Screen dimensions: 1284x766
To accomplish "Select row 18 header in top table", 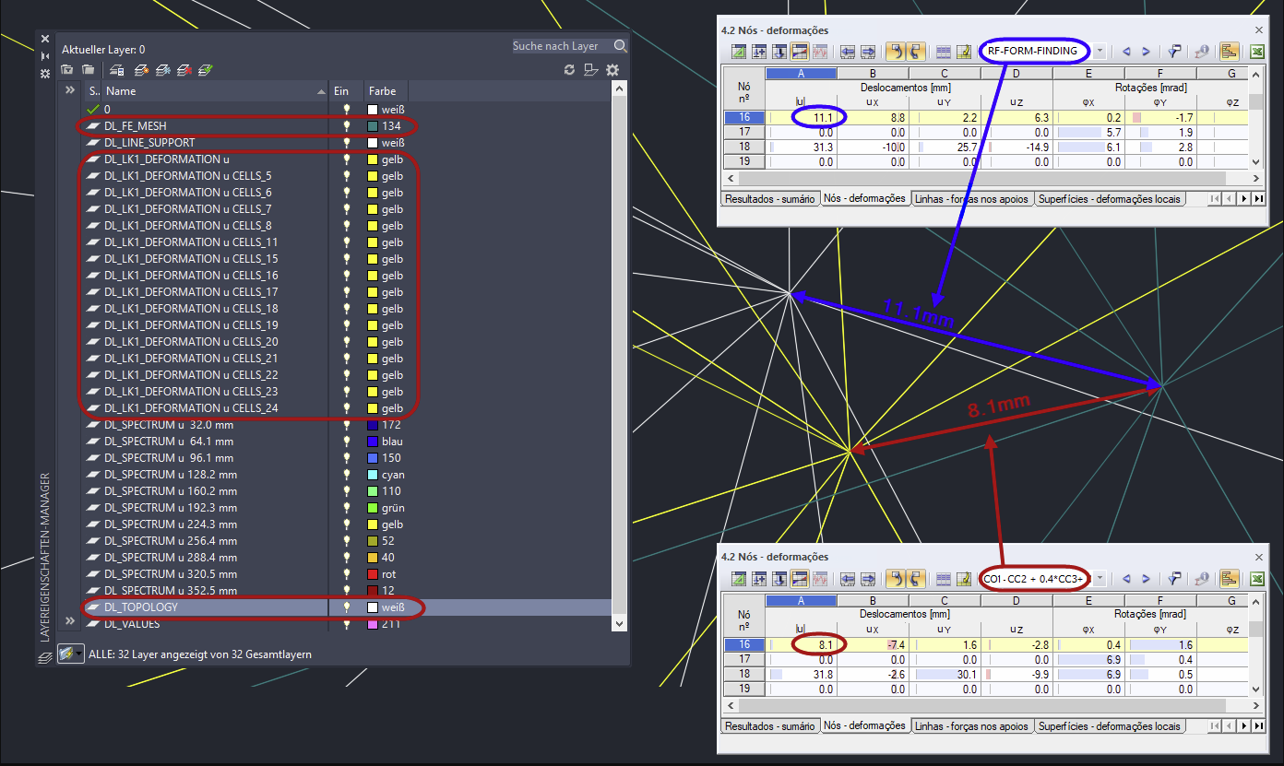I will (743, 147).
